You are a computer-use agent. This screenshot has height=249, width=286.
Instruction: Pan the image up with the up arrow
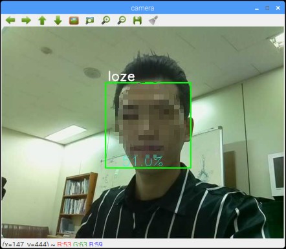[42, 21]
